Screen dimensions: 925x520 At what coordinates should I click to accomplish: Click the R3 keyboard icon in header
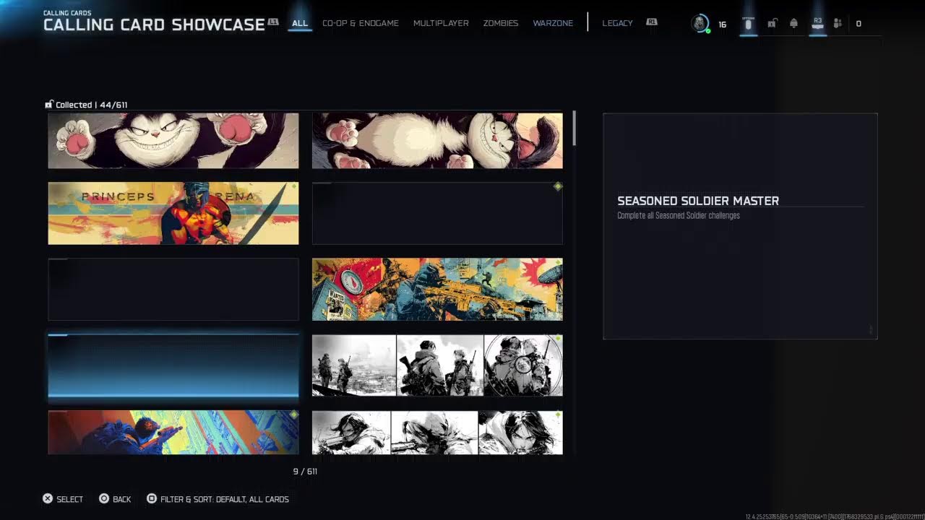point(817,24)
